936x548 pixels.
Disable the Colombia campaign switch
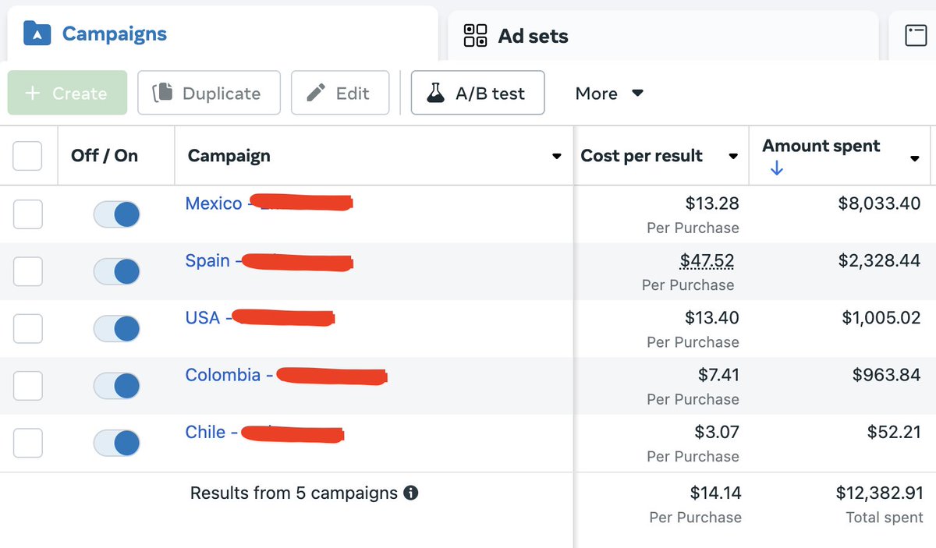pos(116,386)
